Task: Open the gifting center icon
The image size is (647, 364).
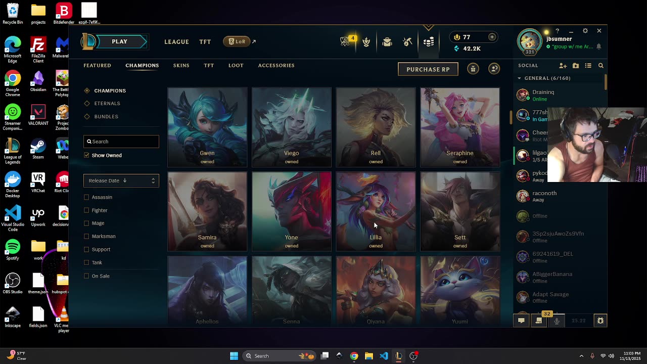Action: pyautogui.click(x=473, y=69)
